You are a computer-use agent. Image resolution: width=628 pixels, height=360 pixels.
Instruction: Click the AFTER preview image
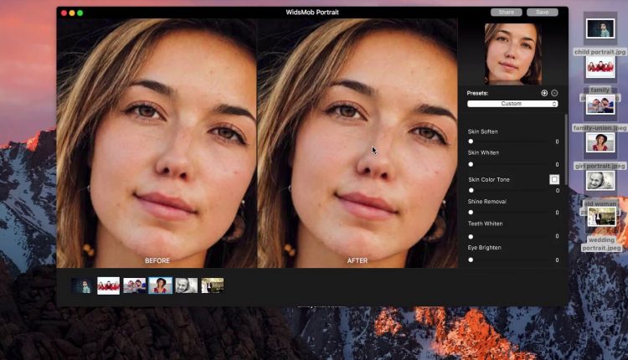click(x=358, y=143)
